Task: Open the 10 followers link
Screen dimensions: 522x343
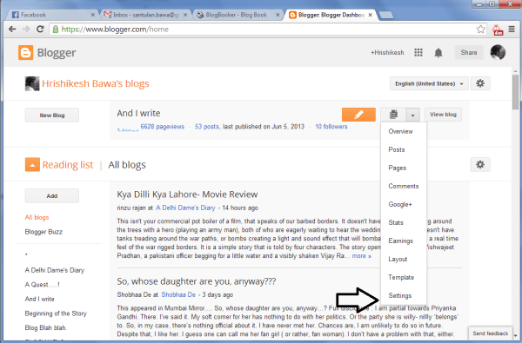Action: point(331,127)
